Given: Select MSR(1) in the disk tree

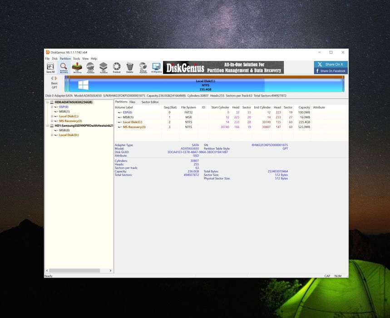Looking at the screenshot, I should tap(64, 112).
